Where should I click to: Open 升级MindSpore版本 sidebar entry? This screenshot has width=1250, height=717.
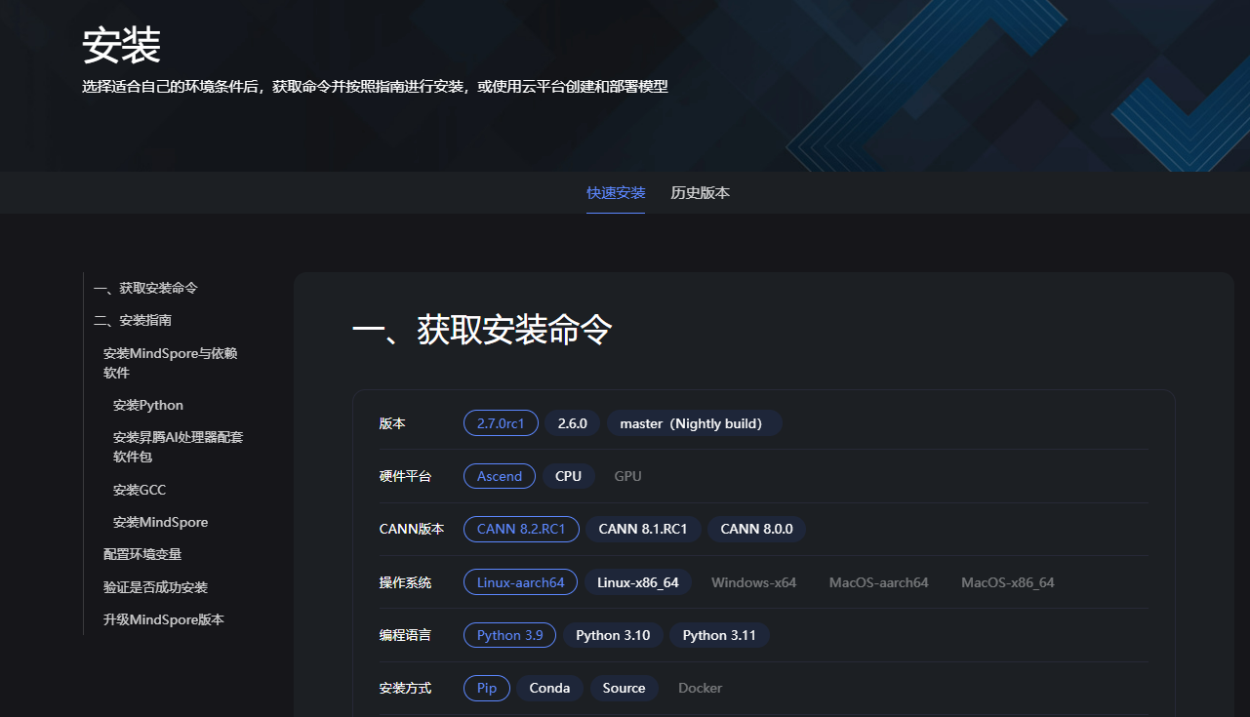click(x=164, y=619)
